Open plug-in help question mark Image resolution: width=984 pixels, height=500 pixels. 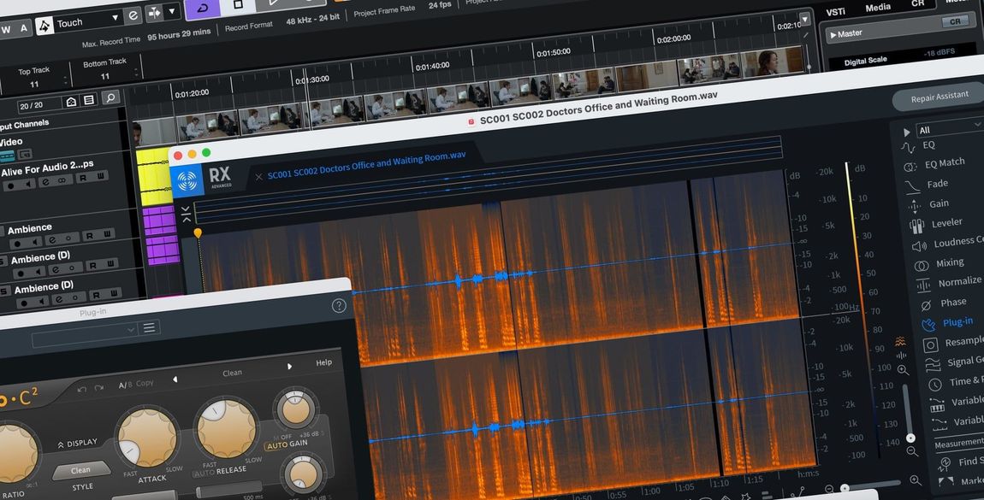[339, 305]
